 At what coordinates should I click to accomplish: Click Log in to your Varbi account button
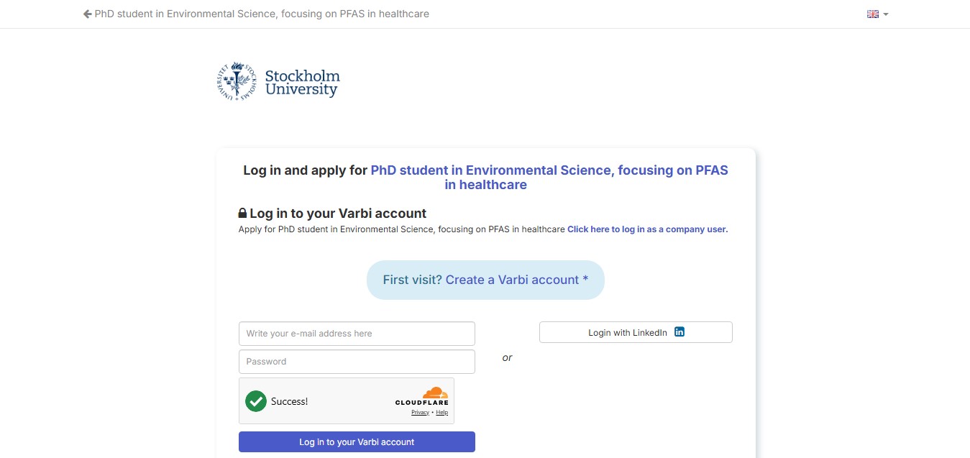357,442
